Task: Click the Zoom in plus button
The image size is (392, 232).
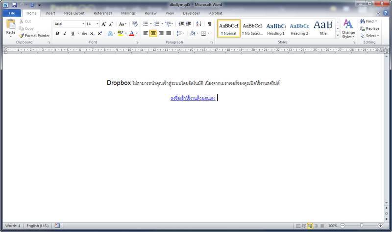Action: pos(380,226)
